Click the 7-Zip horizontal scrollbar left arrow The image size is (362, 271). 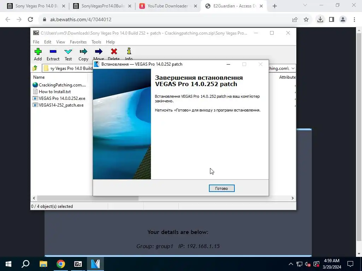click(x=34, y=198)
